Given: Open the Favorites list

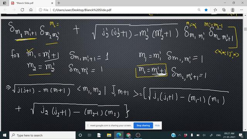Looking at the screenshot, I should 215,10.
